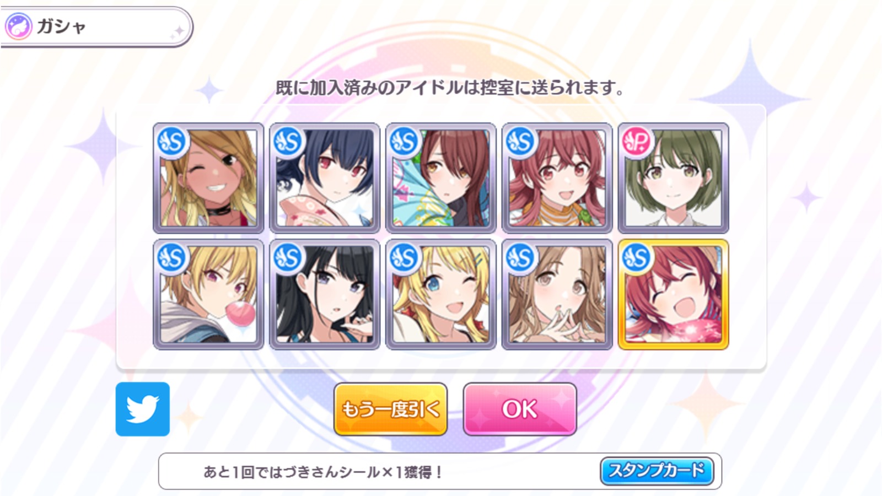This screenshot has height=496, width=882.
Task: Select the blonde blue-eyed winking idol card
Action: (x=441, y=294)
